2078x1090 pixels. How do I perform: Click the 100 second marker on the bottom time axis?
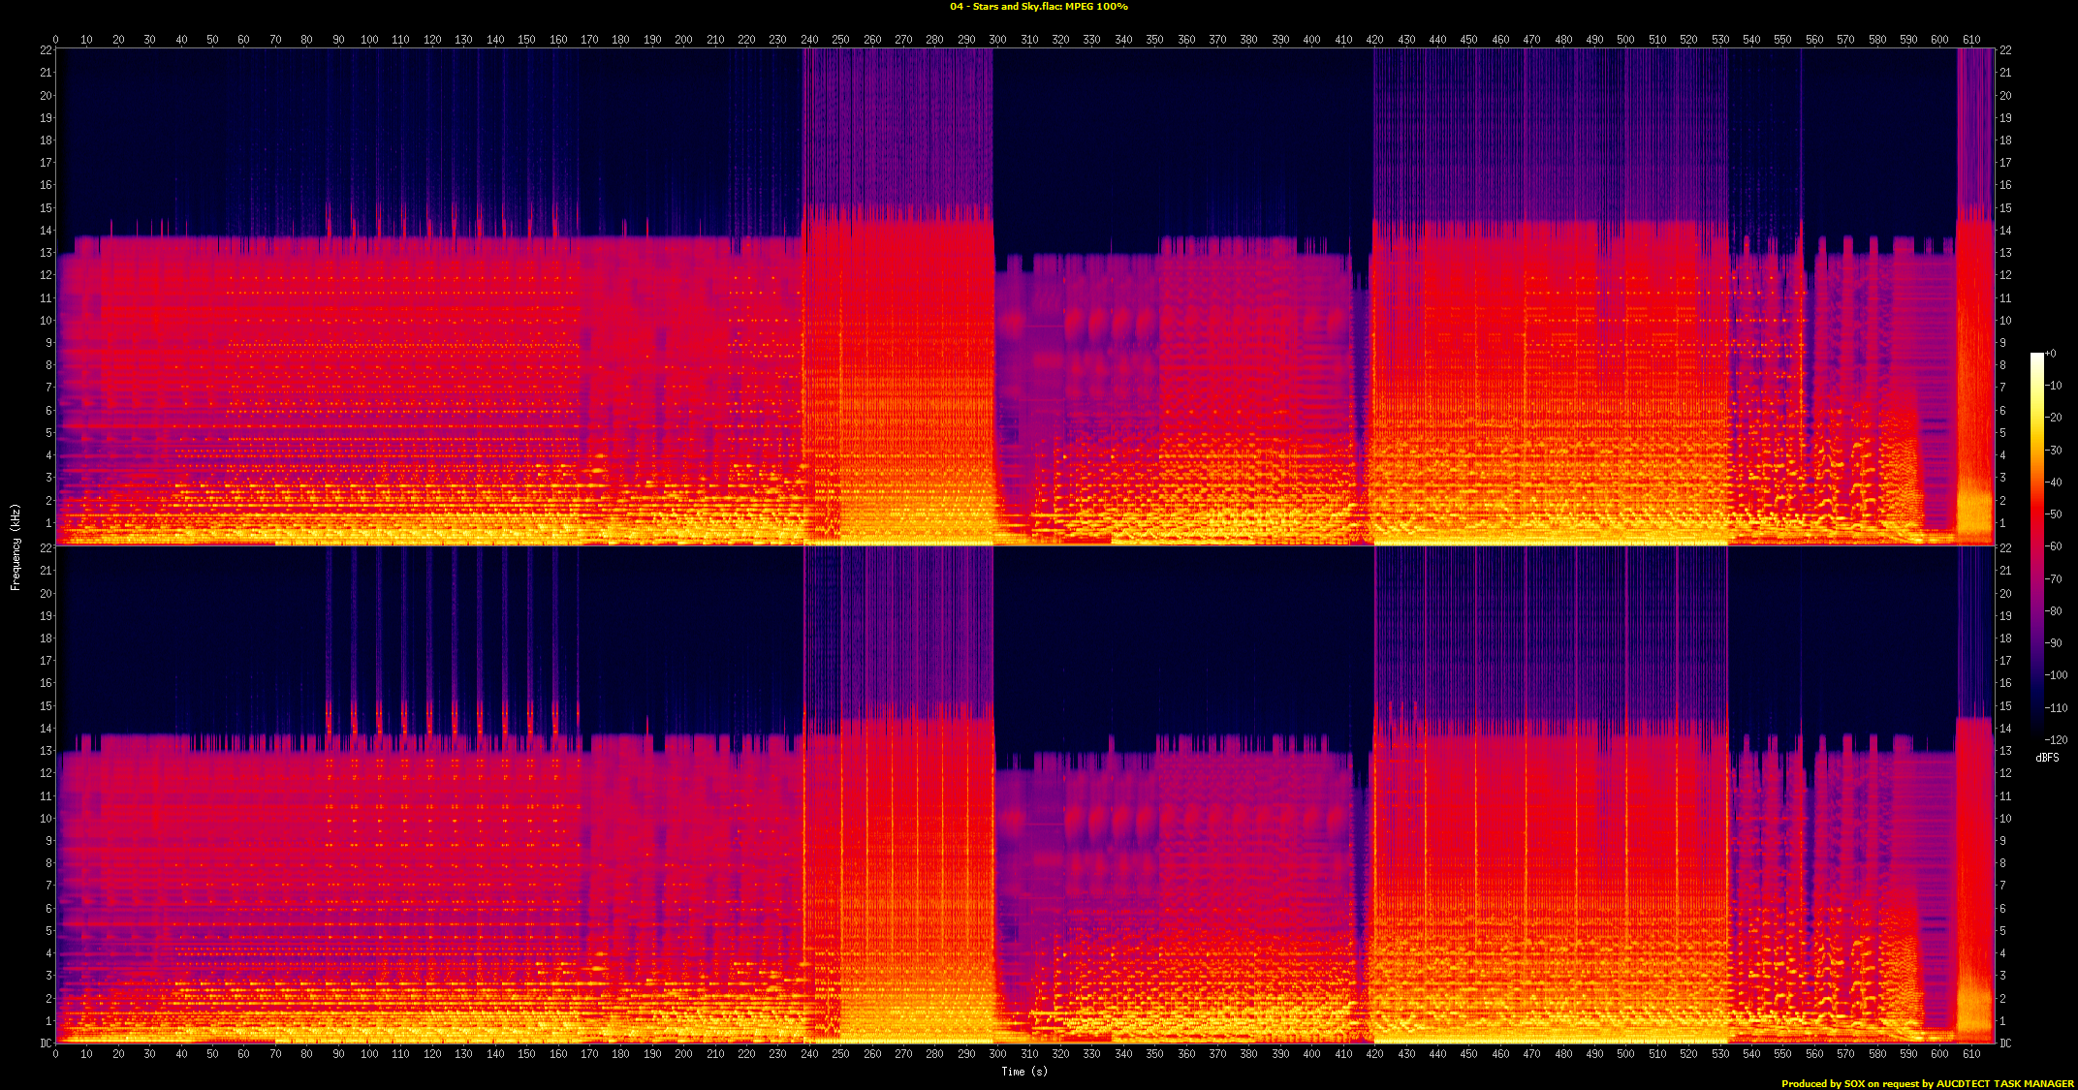tap(369, 1054)
